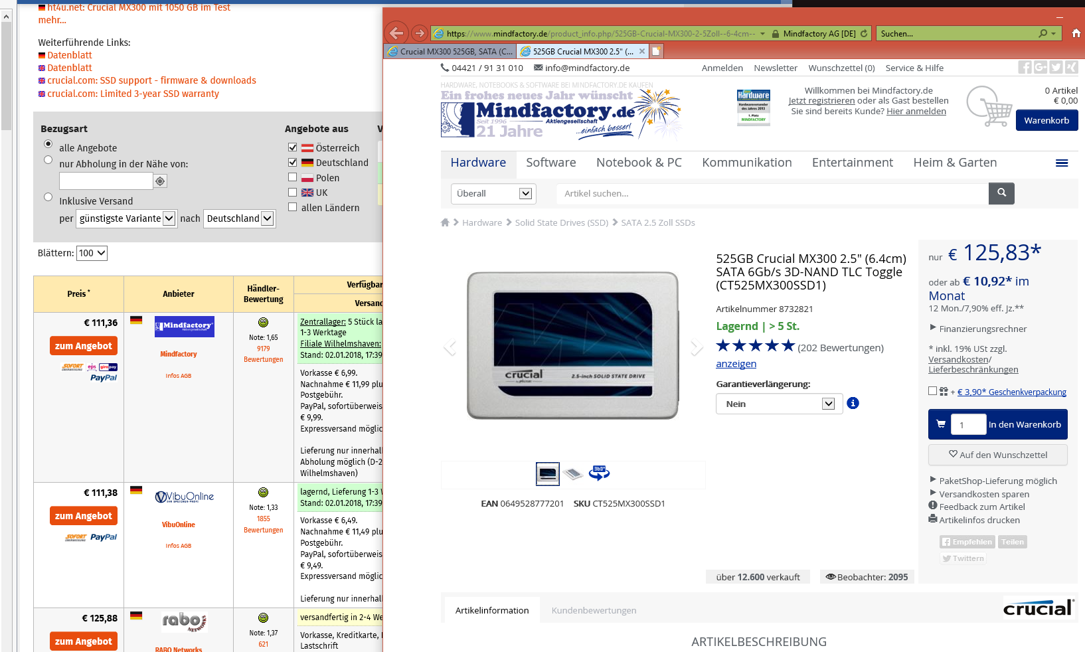Open the 'Überall' search scope dropdown
The width and height of the screenshot is (1085, 652).
[x=493, y=193]
